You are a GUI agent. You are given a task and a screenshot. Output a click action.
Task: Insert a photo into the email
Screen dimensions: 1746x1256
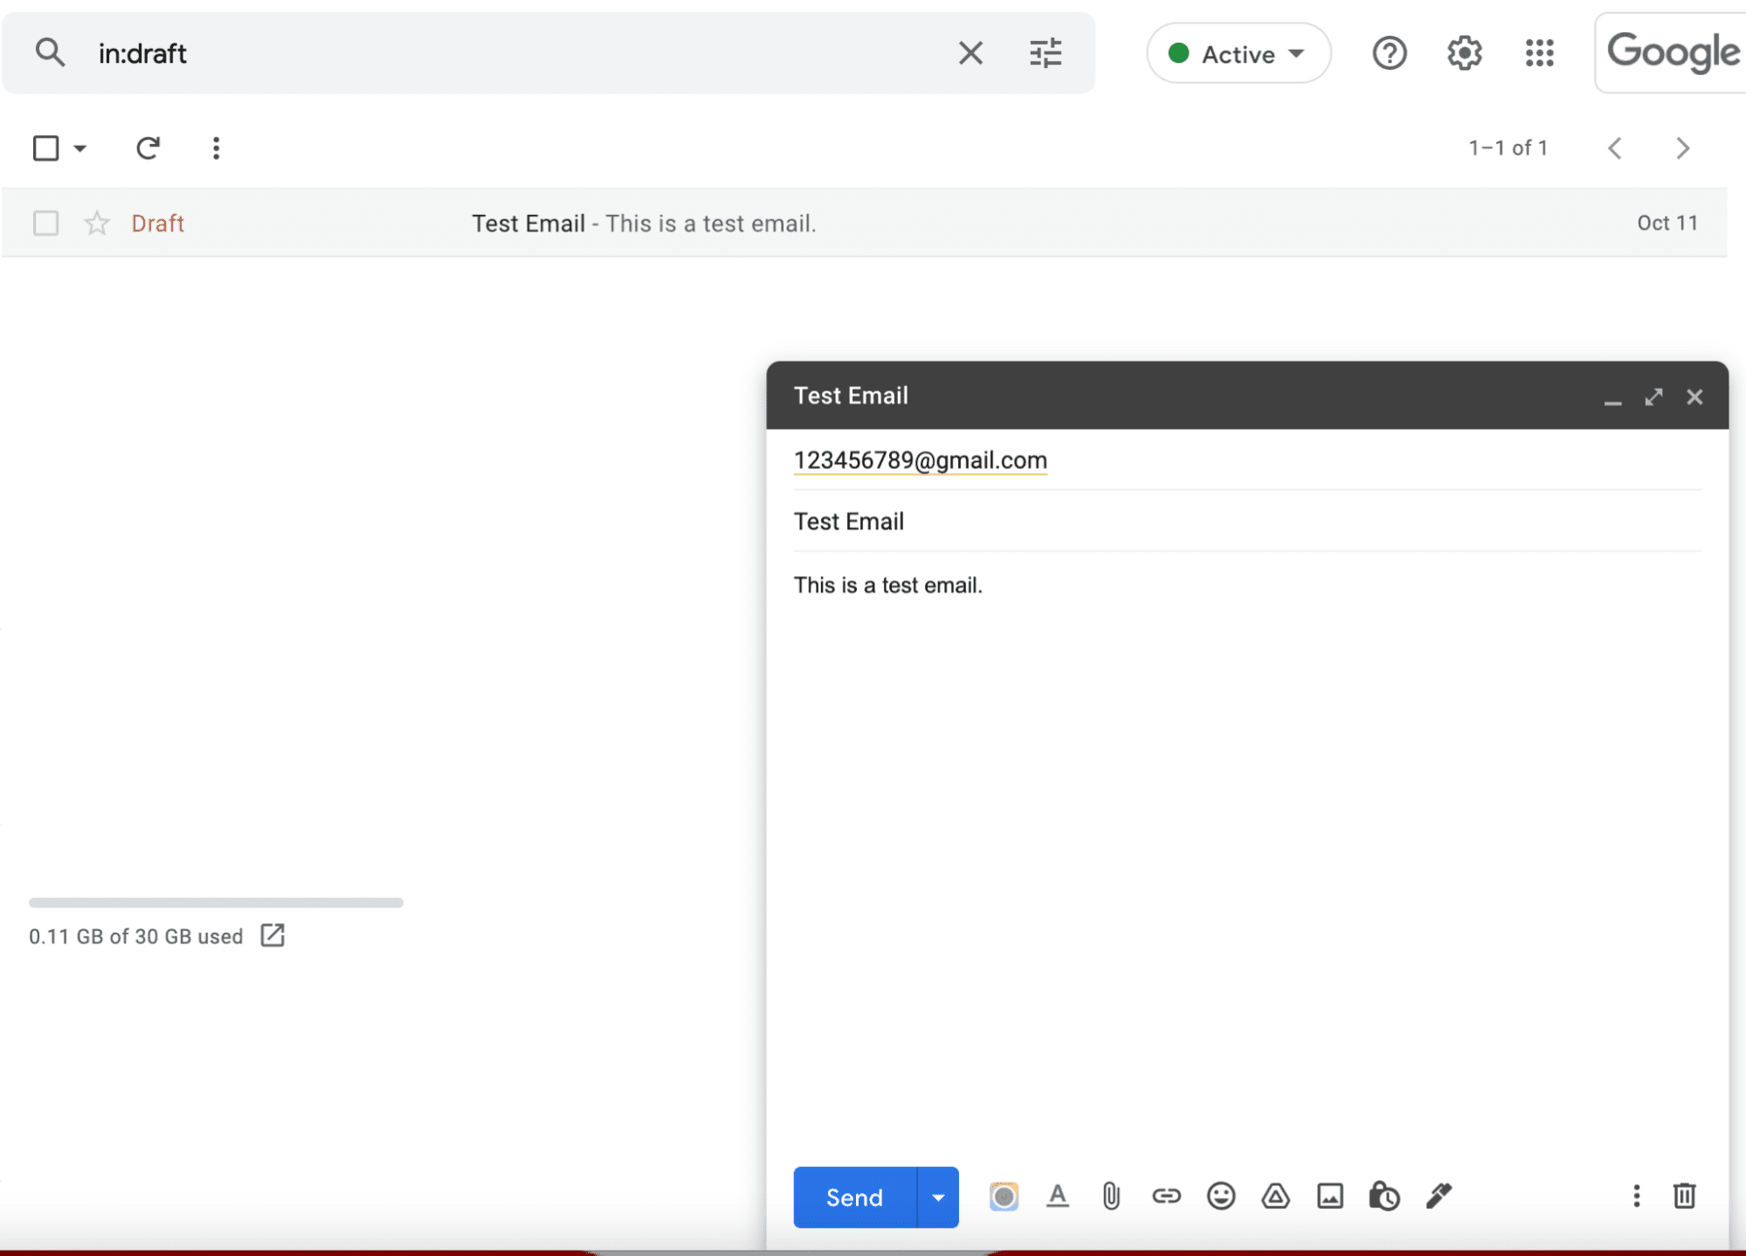pos(1330,1197)
